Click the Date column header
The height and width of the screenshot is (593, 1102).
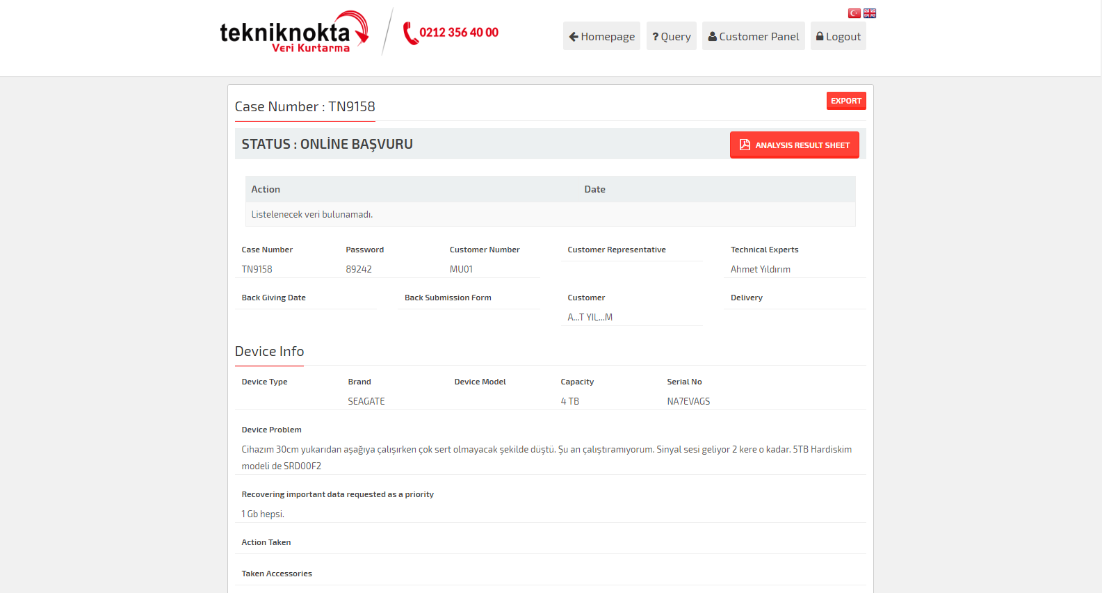tap(594, 189)
